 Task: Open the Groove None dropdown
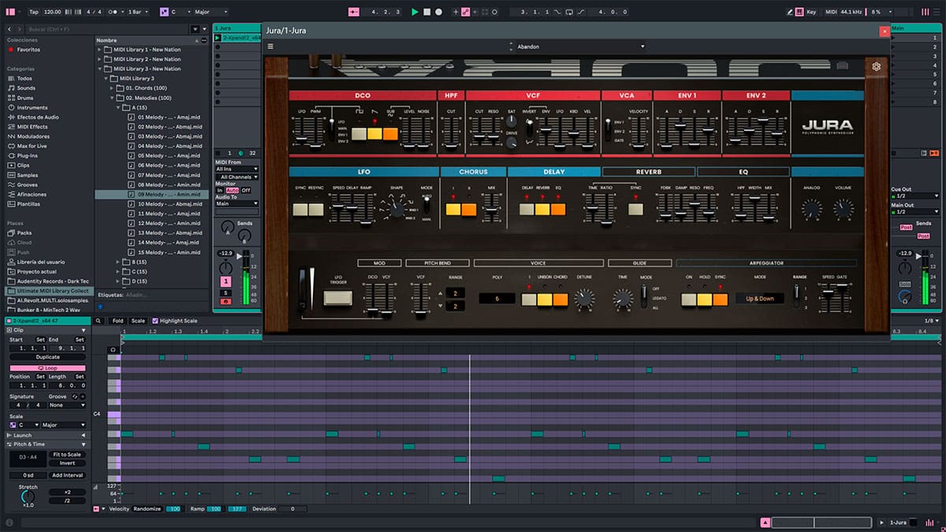pos(67,405)
